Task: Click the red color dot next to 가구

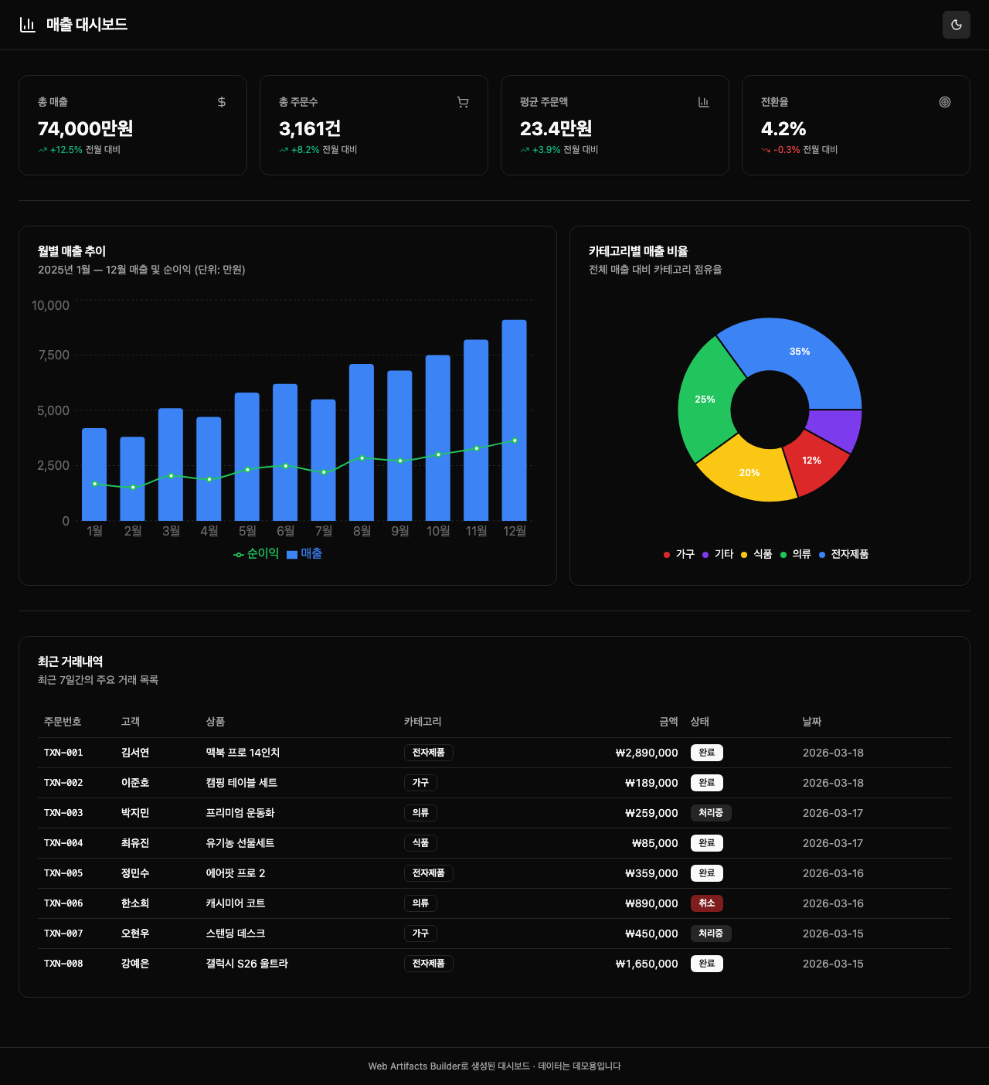Action: [665, 554]
